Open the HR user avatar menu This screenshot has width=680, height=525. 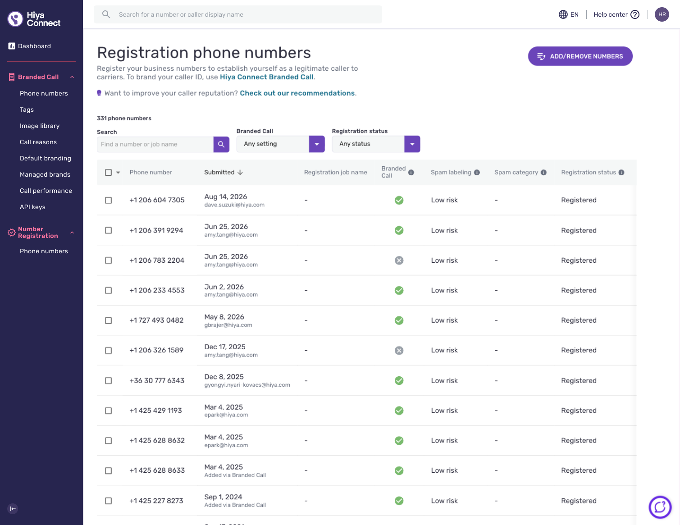662,14
